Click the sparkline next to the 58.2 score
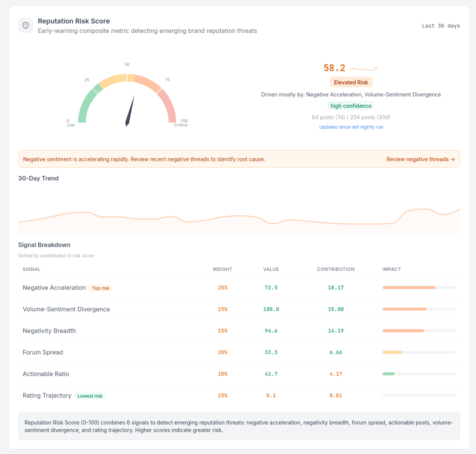Viewport: 476px width, 454px height. point(364,69)
